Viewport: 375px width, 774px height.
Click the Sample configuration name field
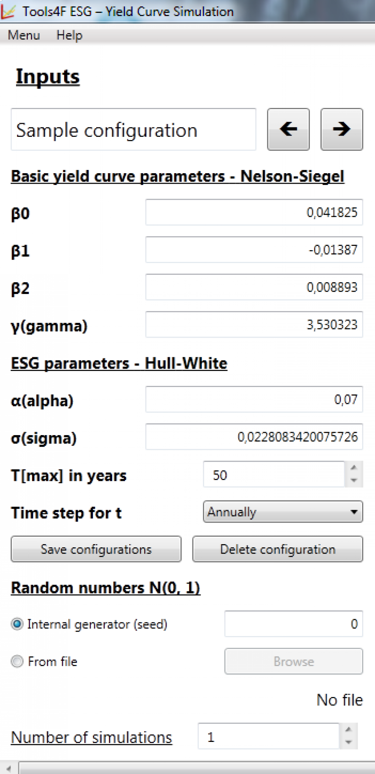133,130
